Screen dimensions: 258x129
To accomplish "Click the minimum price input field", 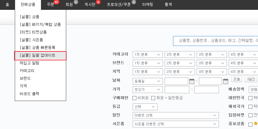I will [177, 90].
